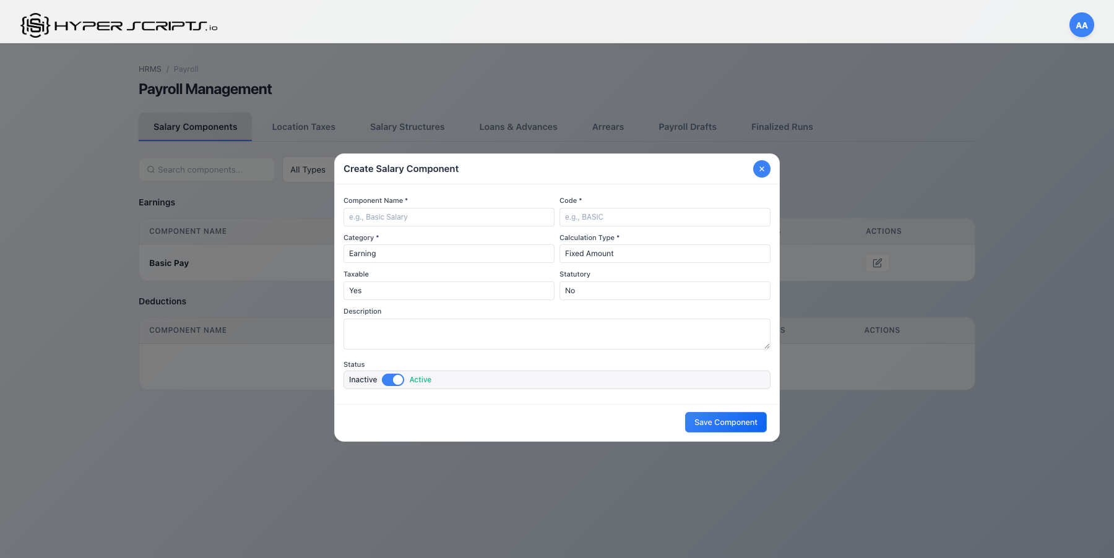Edit Basic Pay using the pencil icon
The height and width of the screenshot is (558, 1114).
(877, 262)
